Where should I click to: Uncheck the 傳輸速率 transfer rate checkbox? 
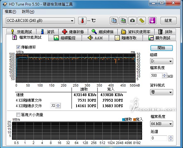coord(18,47)
